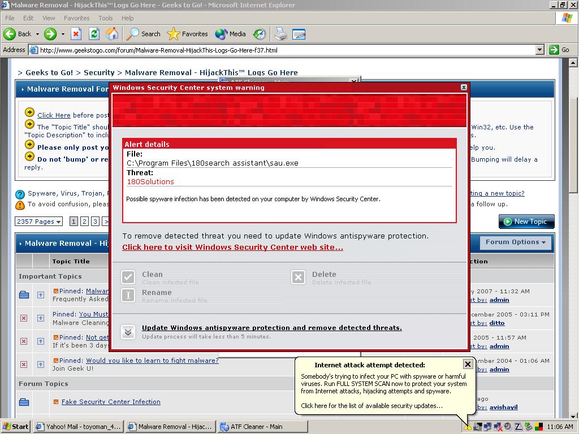This screenshot has width=579, height=434.
Task: Click the Security breadcrumb link
Action: (99, 73)
